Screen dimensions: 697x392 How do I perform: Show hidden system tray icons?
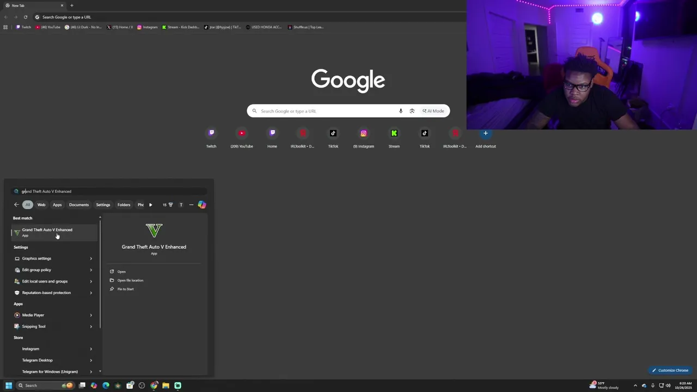click(x=635, y=385)
